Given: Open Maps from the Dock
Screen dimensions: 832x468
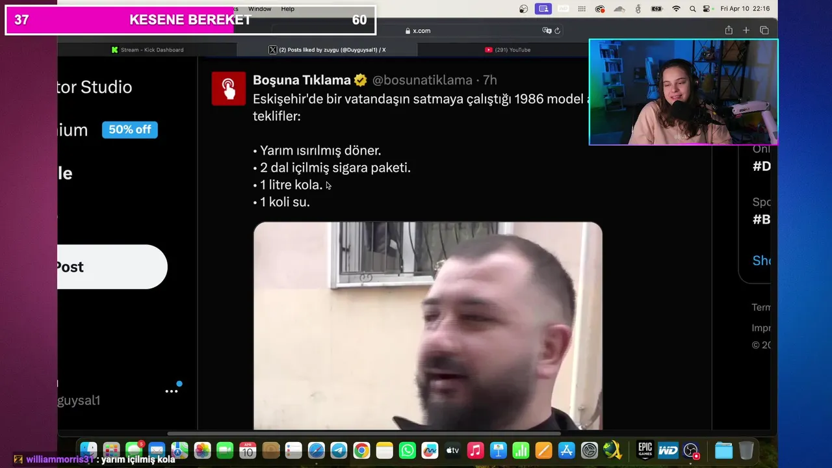Looking at the screenshot, I should (x=179, y=450).
